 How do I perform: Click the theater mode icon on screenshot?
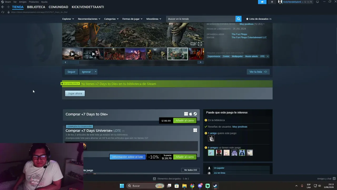click(x=193, y=44)
